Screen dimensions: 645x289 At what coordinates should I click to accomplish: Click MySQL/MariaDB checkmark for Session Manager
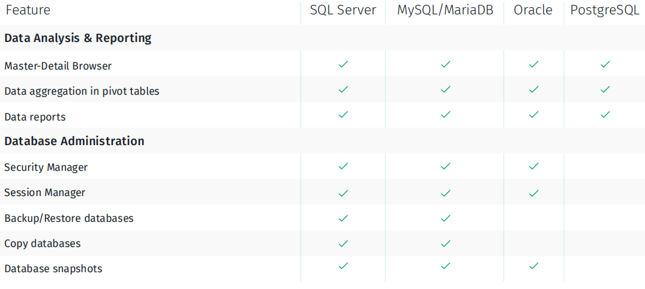coord(445,192)
